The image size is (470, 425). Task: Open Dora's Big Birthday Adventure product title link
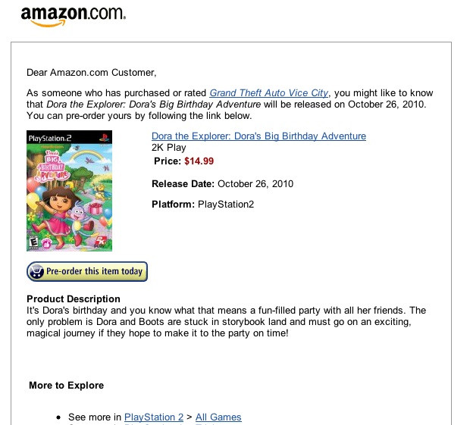tap(258, 136)
